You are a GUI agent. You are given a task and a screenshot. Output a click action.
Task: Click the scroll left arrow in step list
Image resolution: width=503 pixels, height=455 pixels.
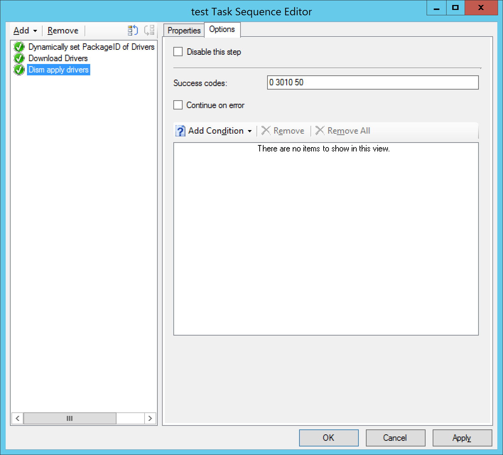(17, 418)
